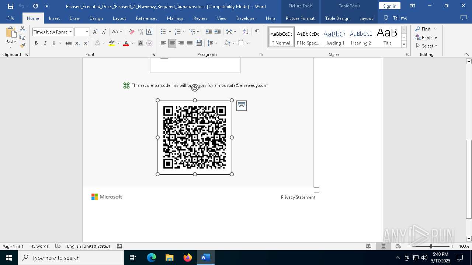Center align the paragraph
The width and height of the screenshot is (472, 265).
coord(172,43)
